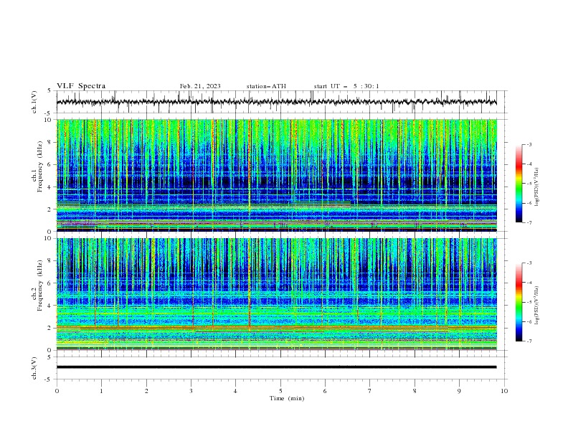Click the "6" tick on the time axis
Screen dimensions: 568x439
click(x=325, y=391)
